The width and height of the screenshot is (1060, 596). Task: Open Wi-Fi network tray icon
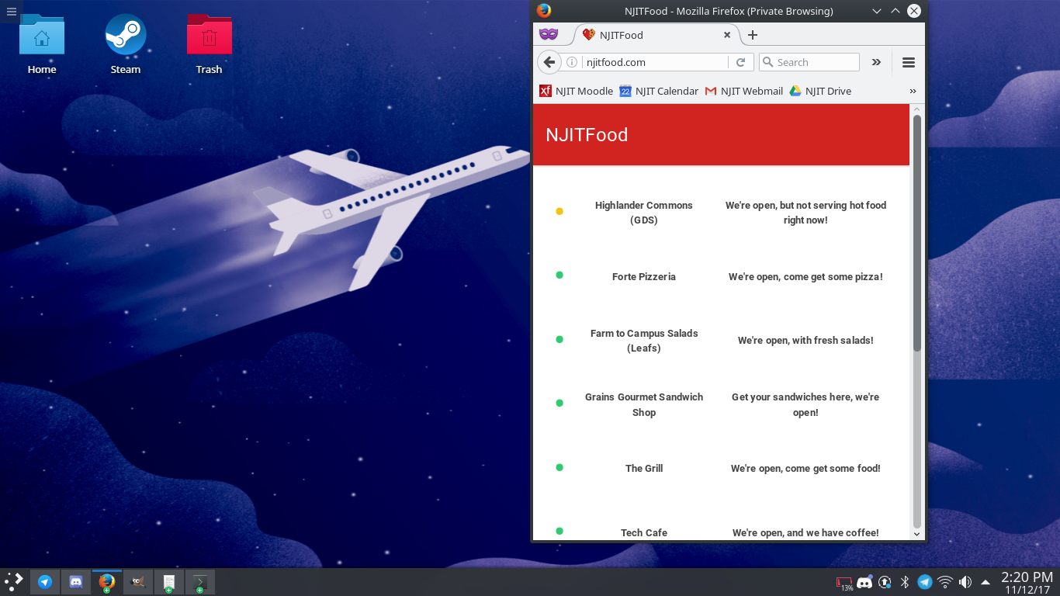(945, 582)
